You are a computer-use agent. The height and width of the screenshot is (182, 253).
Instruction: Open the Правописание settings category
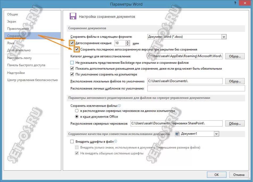32,28
